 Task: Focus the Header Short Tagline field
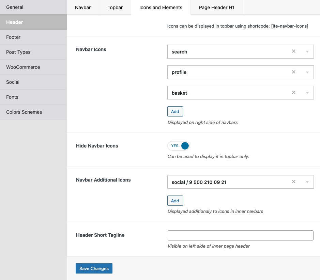click(240, 235)
